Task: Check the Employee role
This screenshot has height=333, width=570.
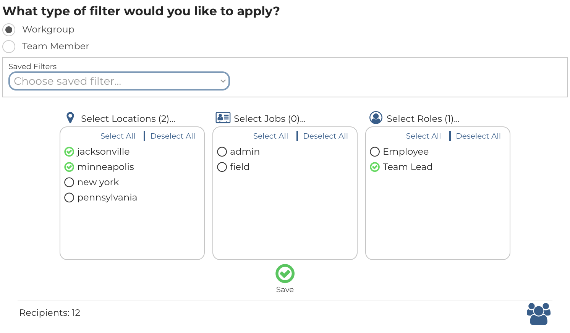Action: (375, 152)
